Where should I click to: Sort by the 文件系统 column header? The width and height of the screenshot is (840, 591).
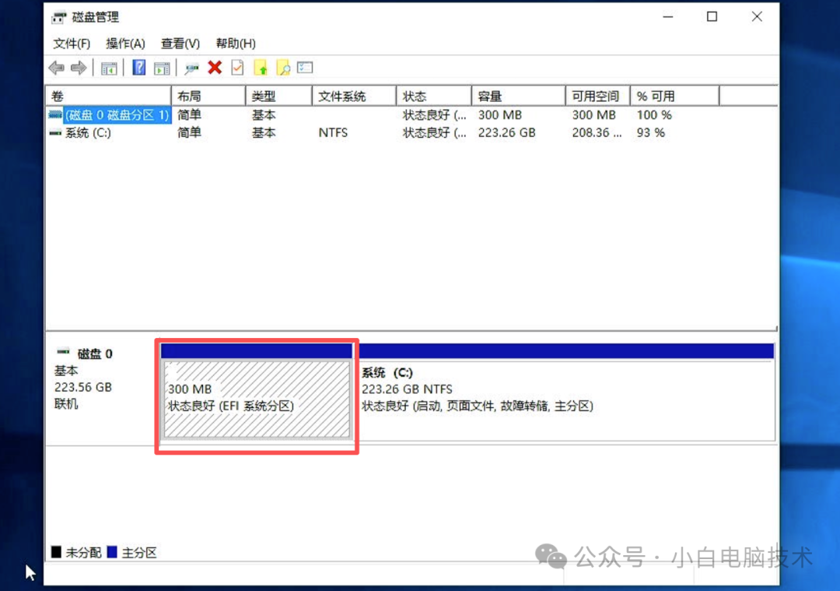pos(354,96)
